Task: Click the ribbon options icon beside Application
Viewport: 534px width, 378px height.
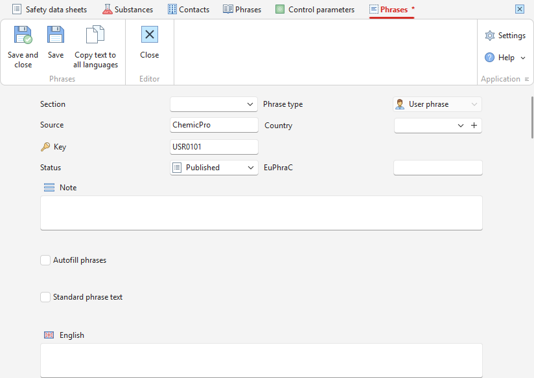Action: click(526, 79)
